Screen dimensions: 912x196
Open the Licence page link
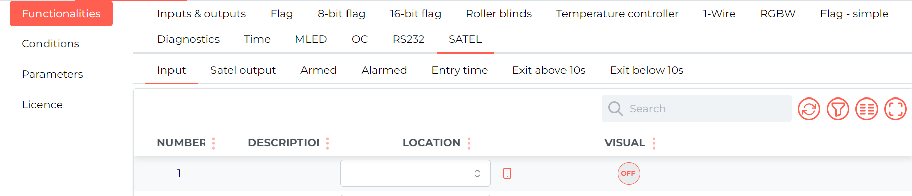click(x=42, y=105)
